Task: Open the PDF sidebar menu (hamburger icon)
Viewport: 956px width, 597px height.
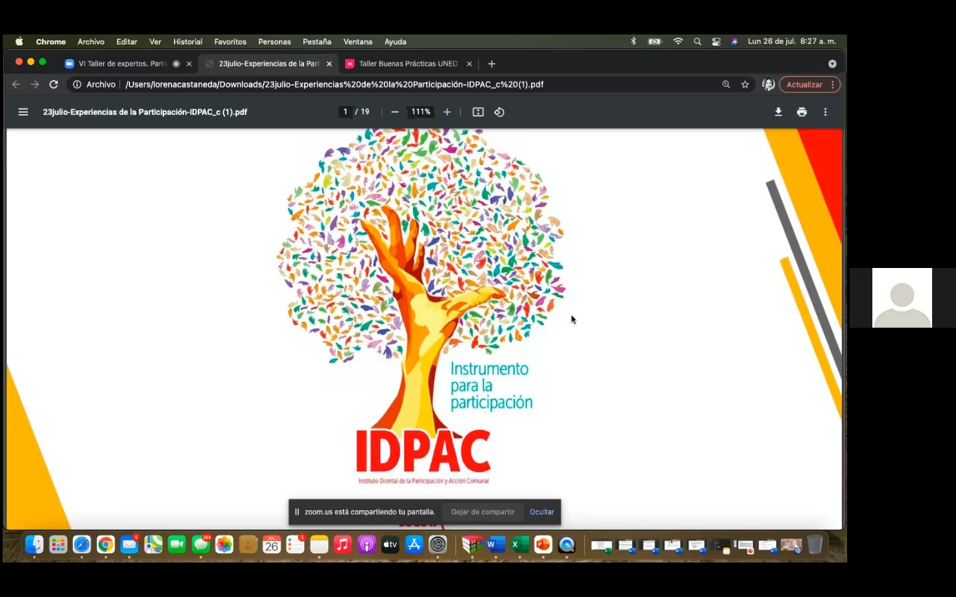Action: pos(23,112)
